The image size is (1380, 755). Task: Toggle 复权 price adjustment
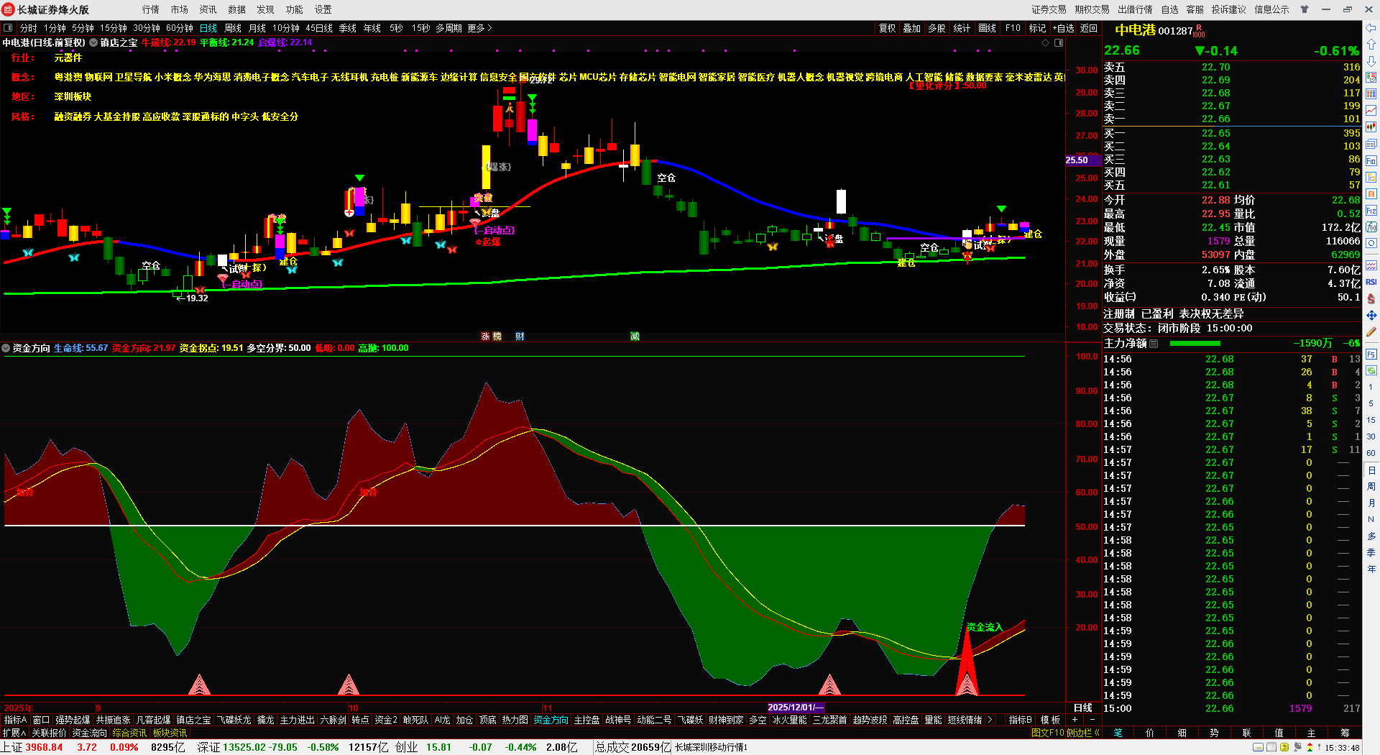pyautogui.click(x=888, y=28)
